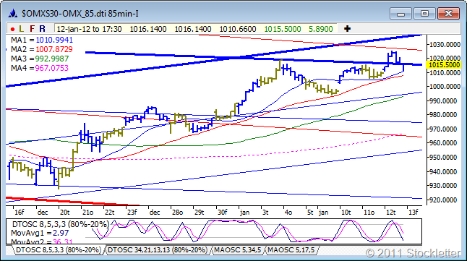Screen dimensions: 467x261
Task: Click the 13f date axis label
Action: pos(414,212)
